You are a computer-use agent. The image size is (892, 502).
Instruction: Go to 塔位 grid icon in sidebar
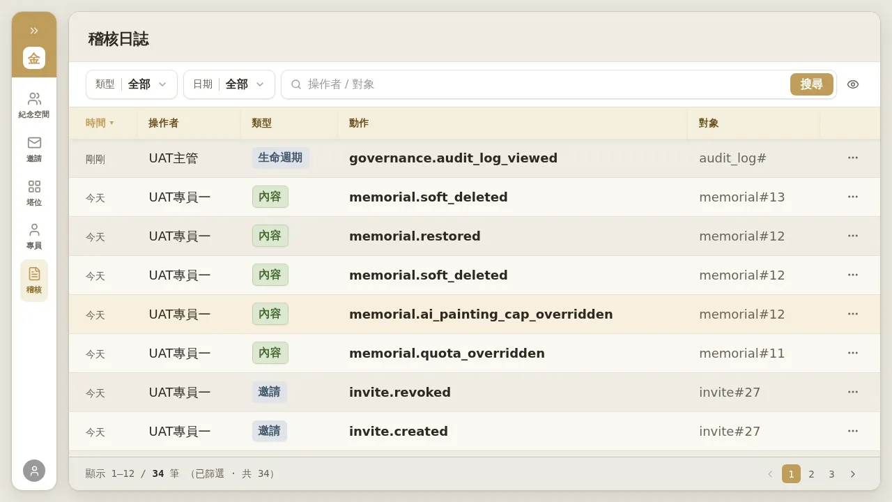click(34, 193)
